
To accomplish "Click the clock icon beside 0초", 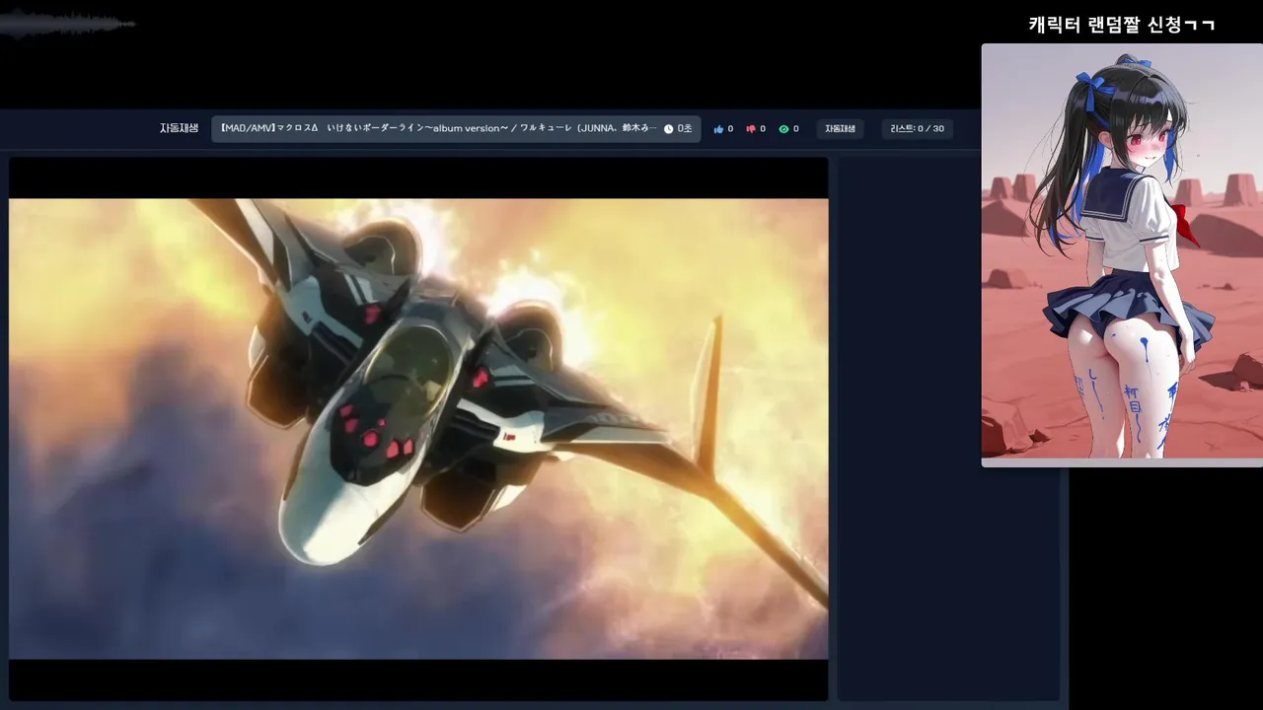I will pos(668,129).
